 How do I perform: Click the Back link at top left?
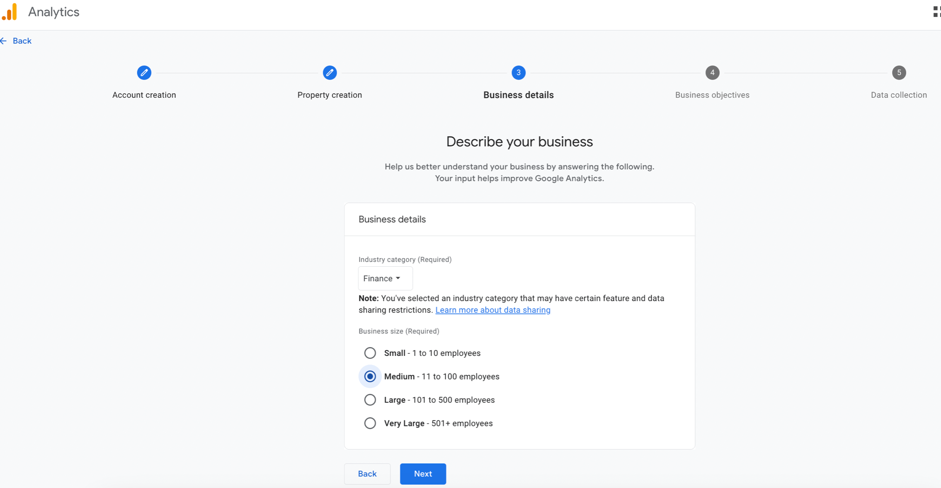coord(22,41)
